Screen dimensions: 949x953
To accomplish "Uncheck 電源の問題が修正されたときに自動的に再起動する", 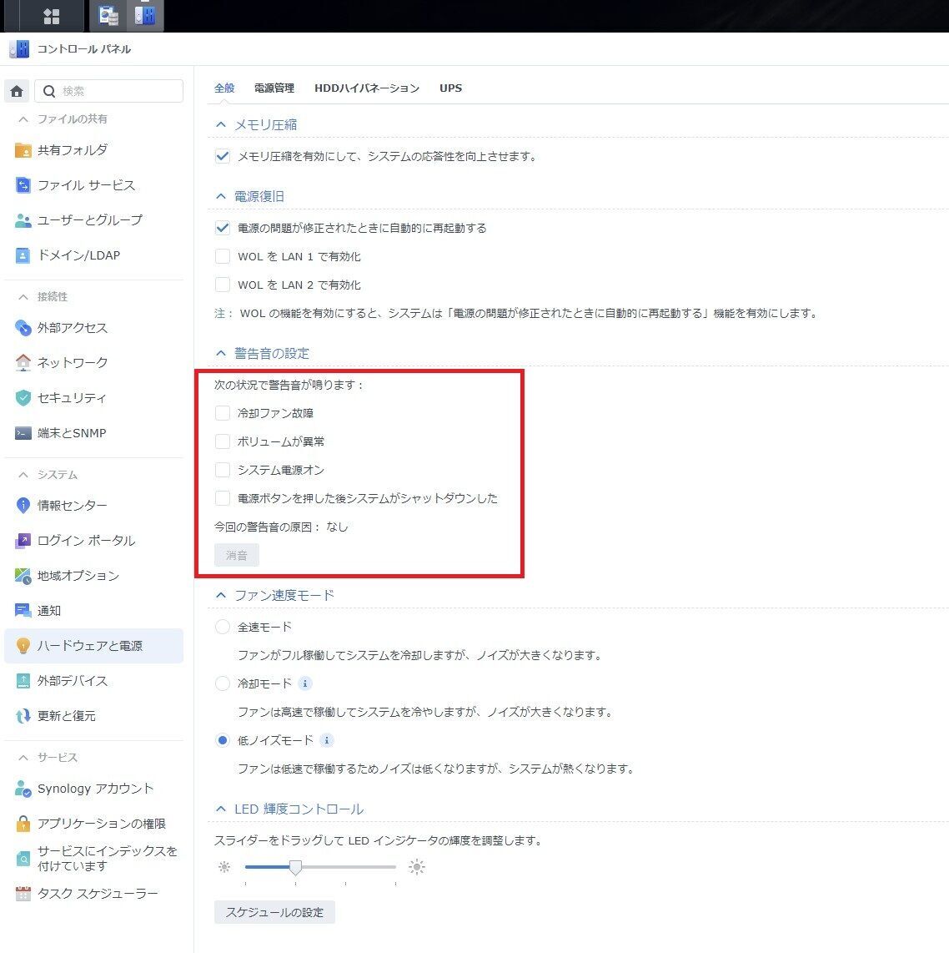I will (222, 228).
